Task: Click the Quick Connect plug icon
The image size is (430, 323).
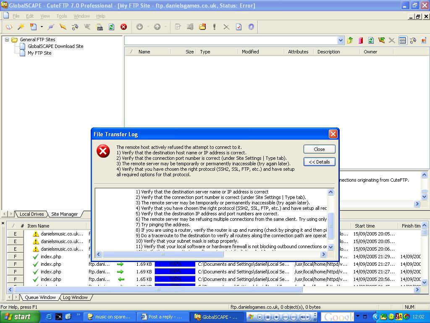Action: pyautogui.click(x=50, y=27)
